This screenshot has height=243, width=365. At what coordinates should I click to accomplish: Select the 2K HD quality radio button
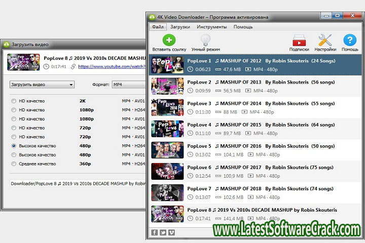pyautogui.click(x=14, y=101)
